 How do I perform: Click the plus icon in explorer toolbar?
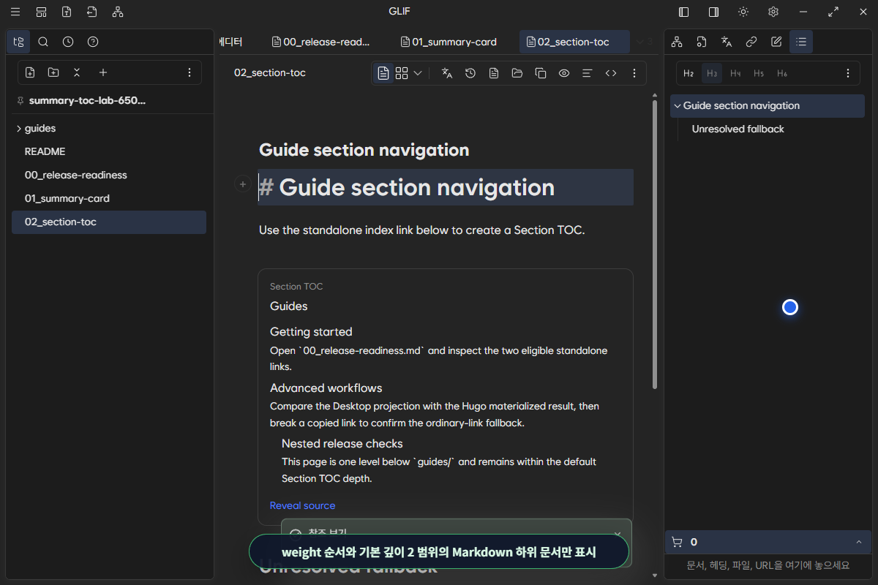[103, 72]
